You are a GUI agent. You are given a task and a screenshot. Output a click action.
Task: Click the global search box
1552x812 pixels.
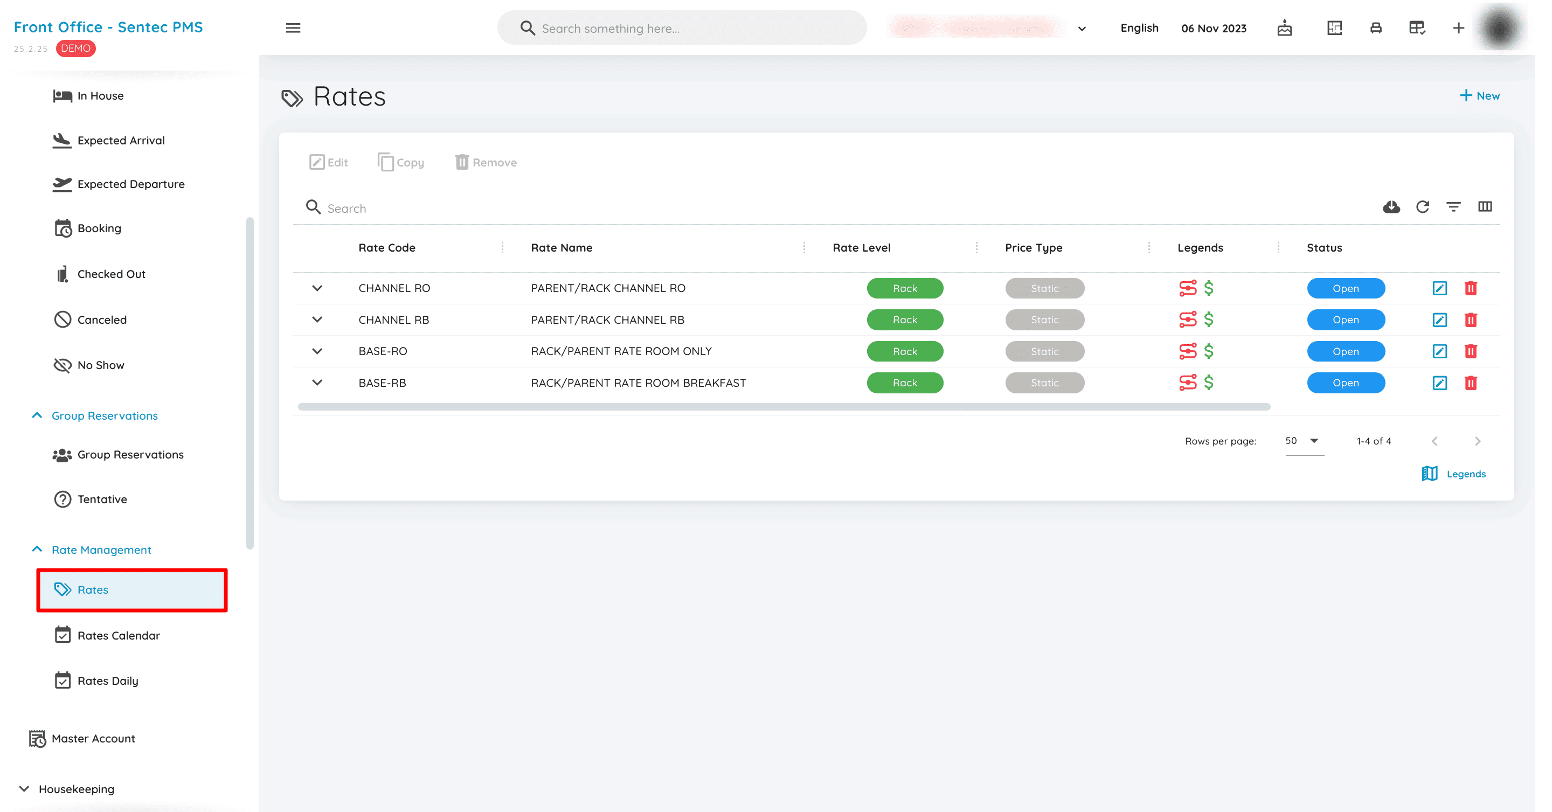(681, 29)
